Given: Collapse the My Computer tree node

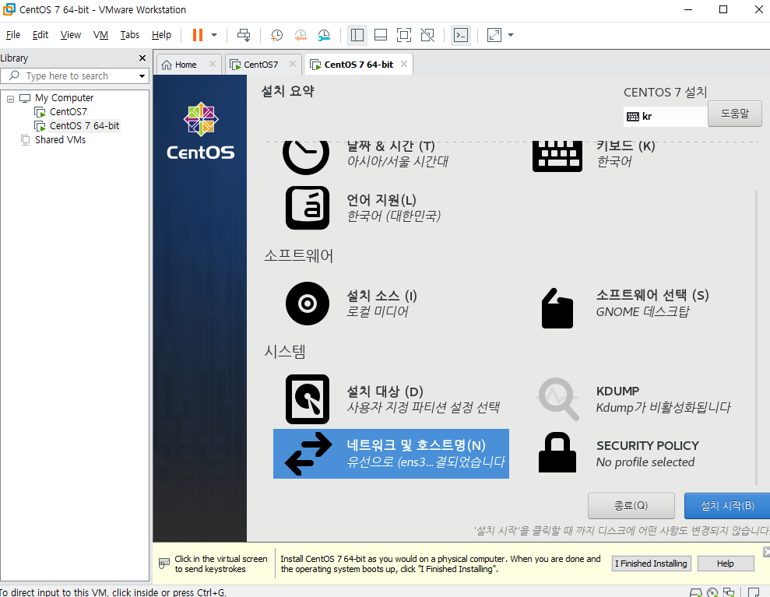Looking at the screenshot, I should click(x=10, y=99).
